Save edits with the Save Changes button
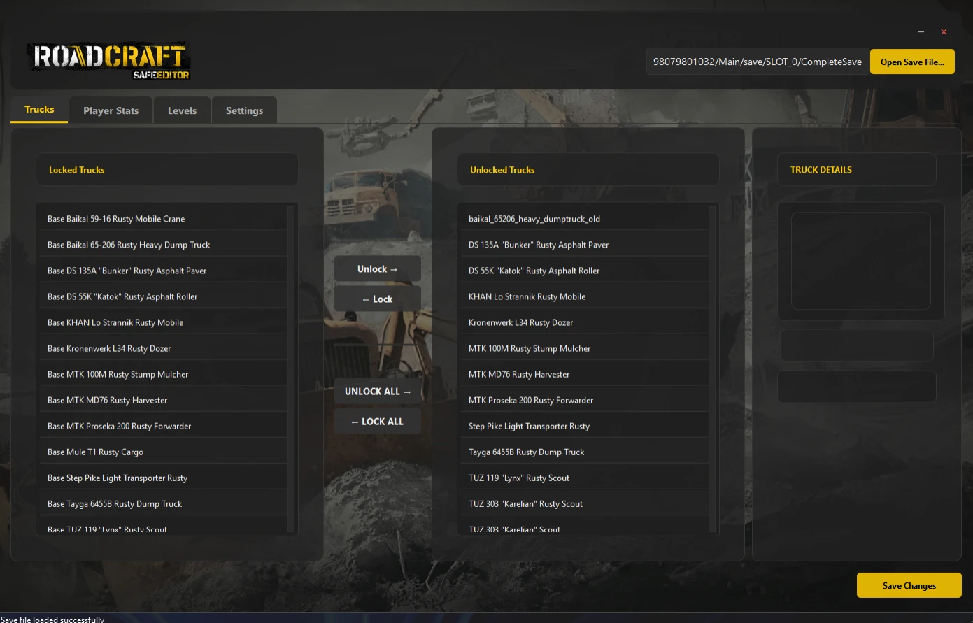 click(x=909, y=585)
